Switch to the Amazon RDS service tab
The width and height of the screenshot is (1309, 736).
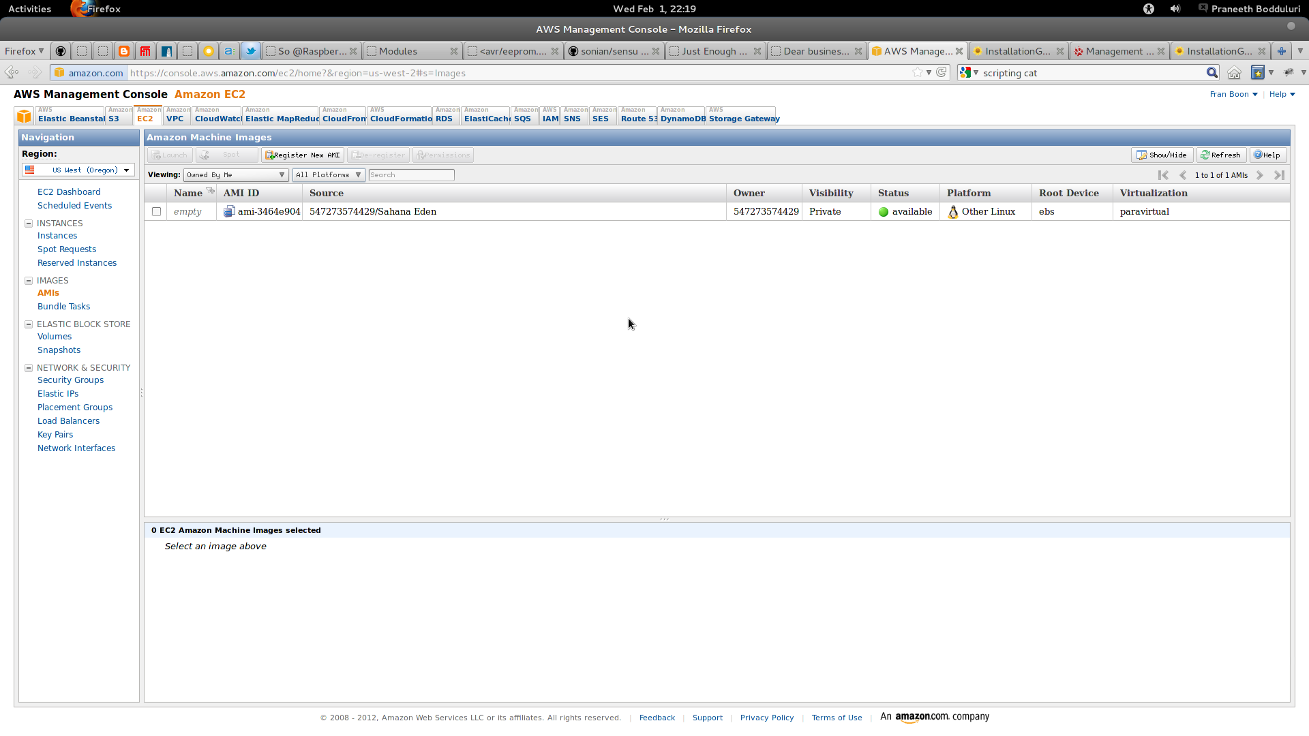click(446, 115)
